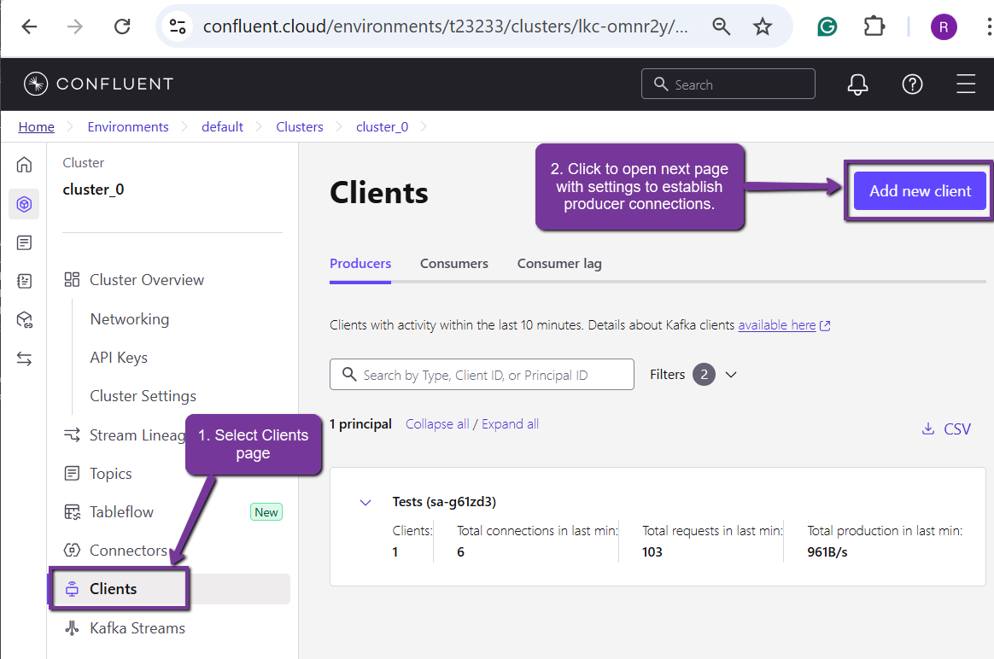
Task: Click the Home icon in left rail
Action: click(24, 165)
